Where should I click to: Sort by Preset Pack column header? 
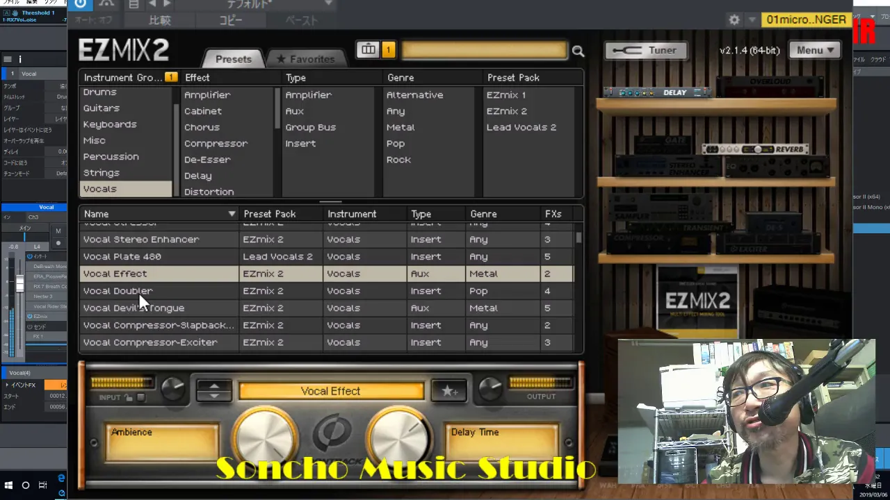pos(282,214)
